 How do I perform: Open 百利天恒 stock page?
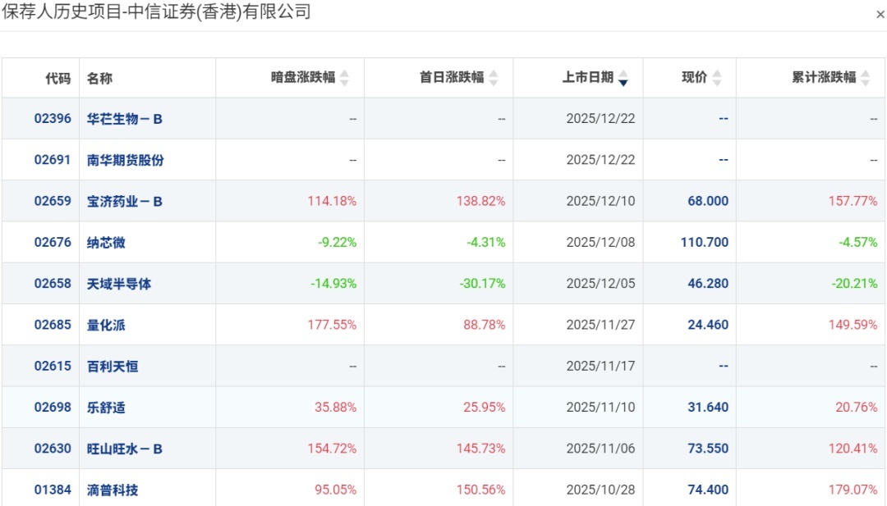113,366
